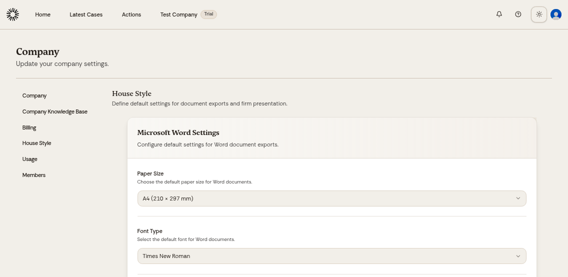Click the Trial badge
The width and height of the screenshot is (568, 277).
208,14
